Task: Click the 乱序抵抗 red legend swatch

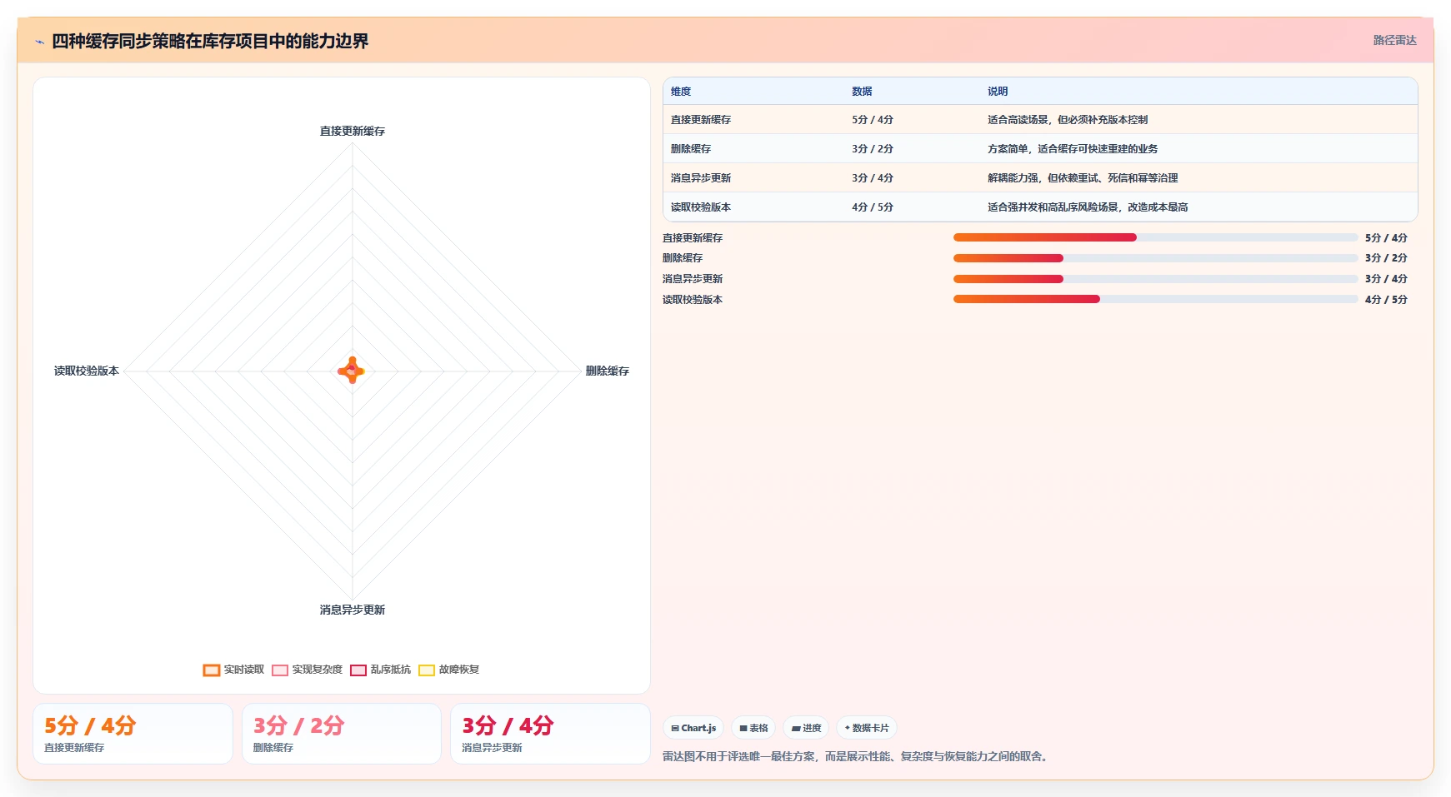Action: [x=358, y=670]
